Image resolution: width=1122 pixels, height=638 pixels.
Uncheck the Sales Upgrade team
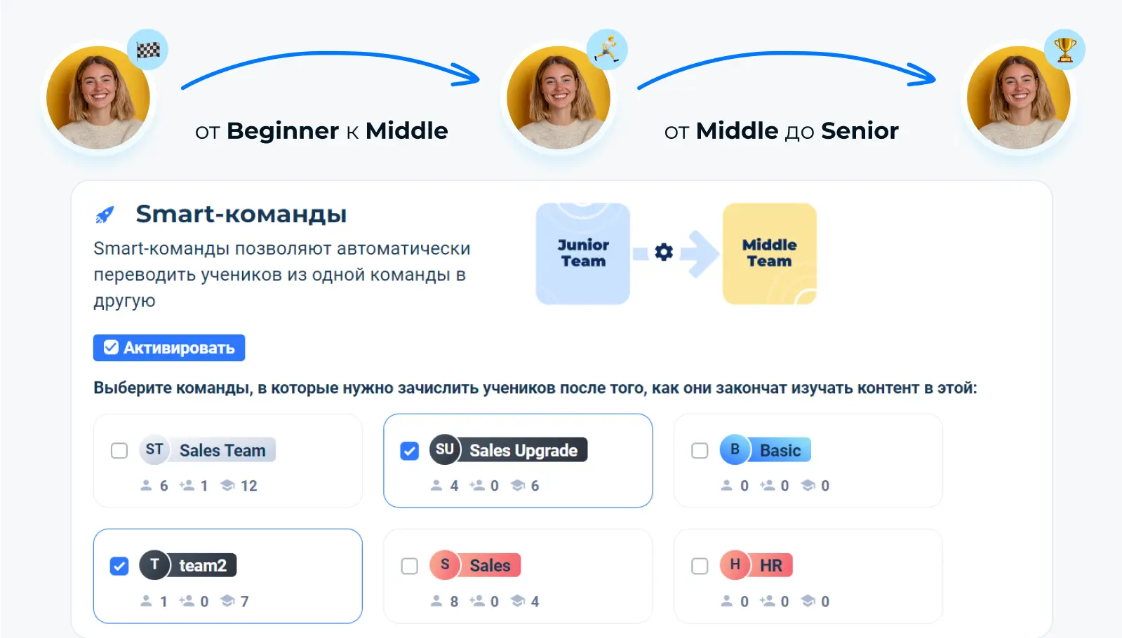(409, 451)
